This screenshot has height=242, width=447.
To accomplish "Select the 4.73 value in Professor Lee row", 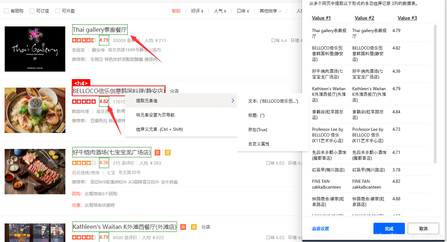I will 396,129.
